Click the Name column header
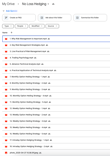110x156 pixels. coord(5,32)
